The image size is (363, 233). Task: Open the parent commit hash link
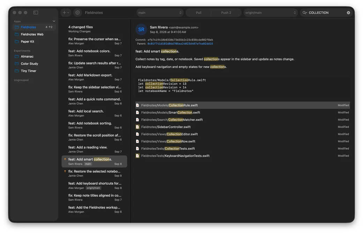pyautogui.click(x=180, y=44)
